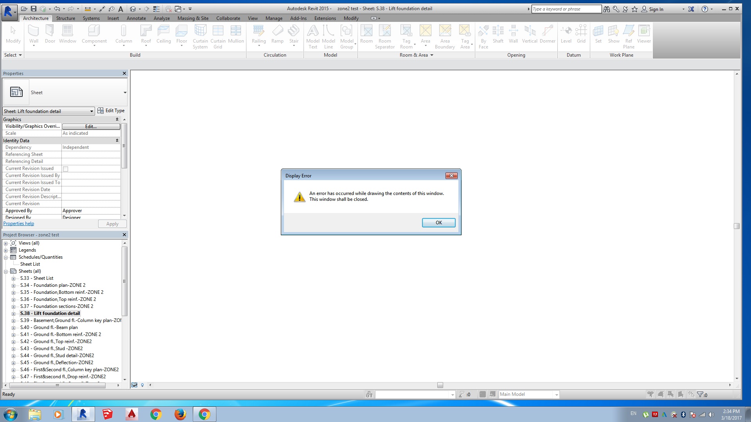751x422 pixels.
Task: Open Firefox from the Windows taskbar
Action: 180,414
